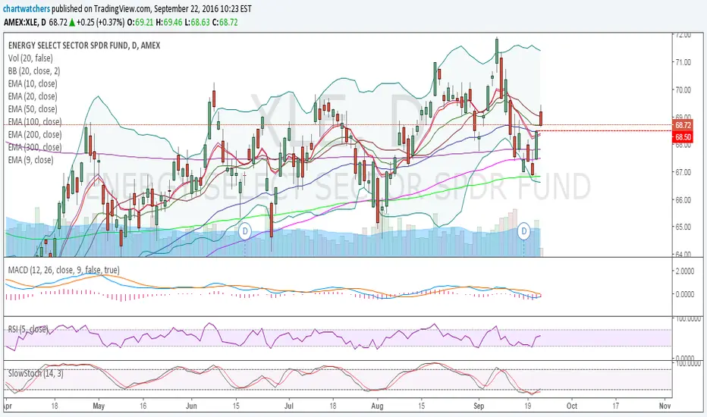
Task: Select the EMA (9, close) legend entry
Action: point(30,159)
